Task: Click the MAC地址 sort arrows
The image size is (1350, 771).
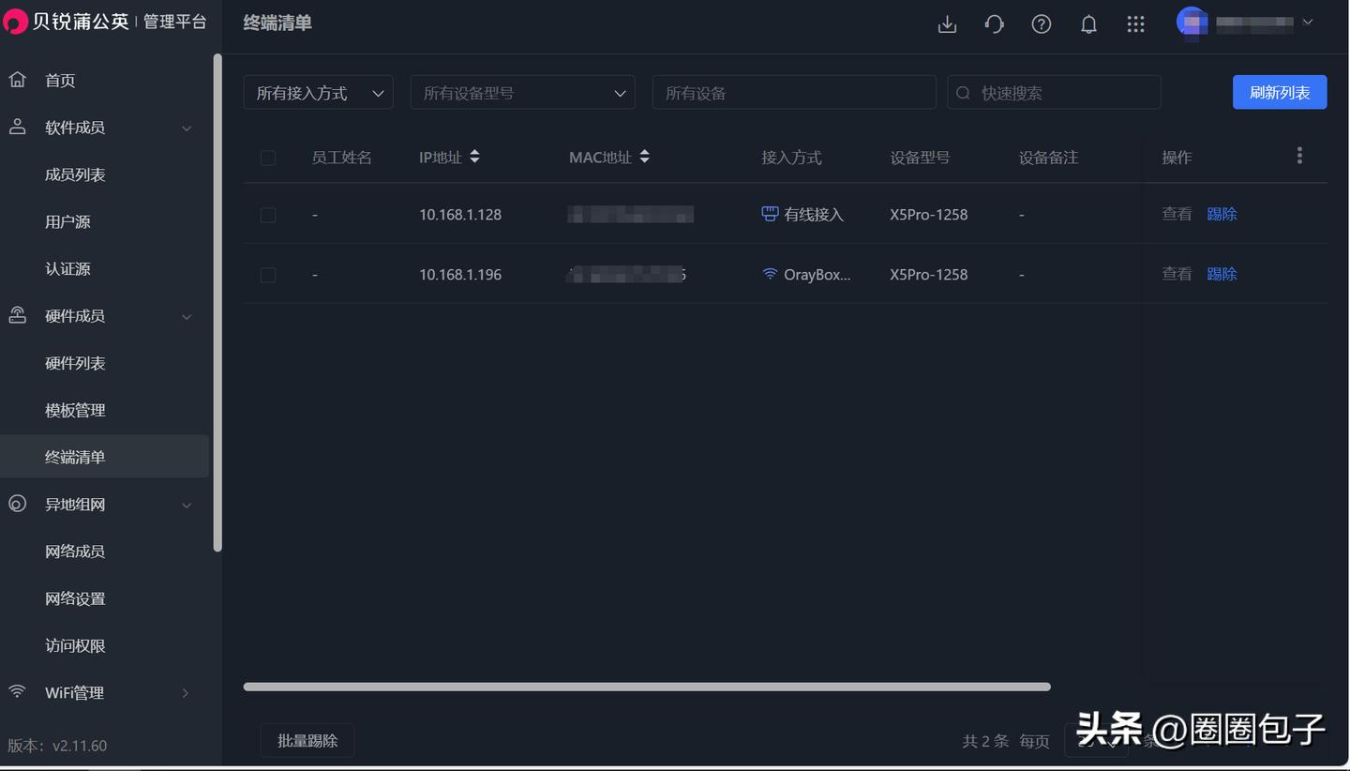Action: coord(644,157)
